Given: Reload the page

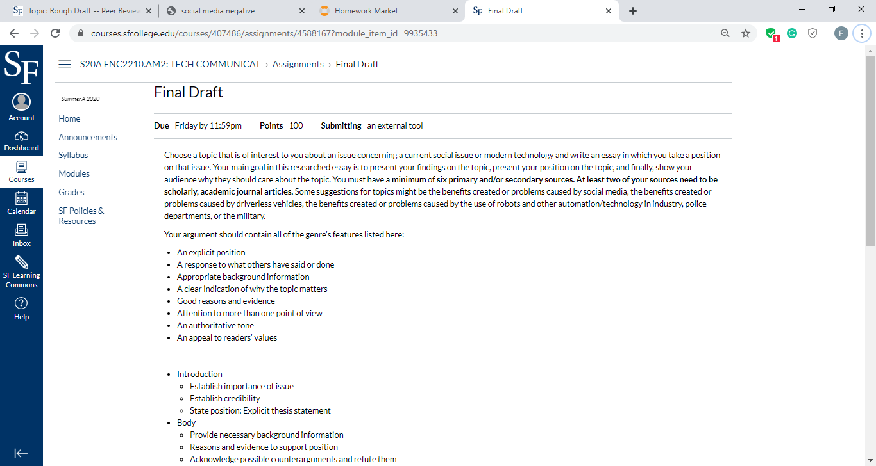Looking at the screenshot, I should (55, 33).
